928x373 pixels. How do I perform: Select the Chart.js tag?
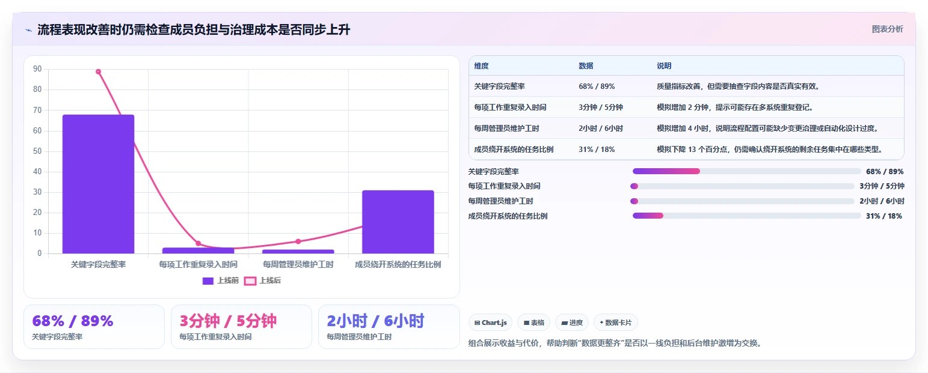click(x=491, y=323)
